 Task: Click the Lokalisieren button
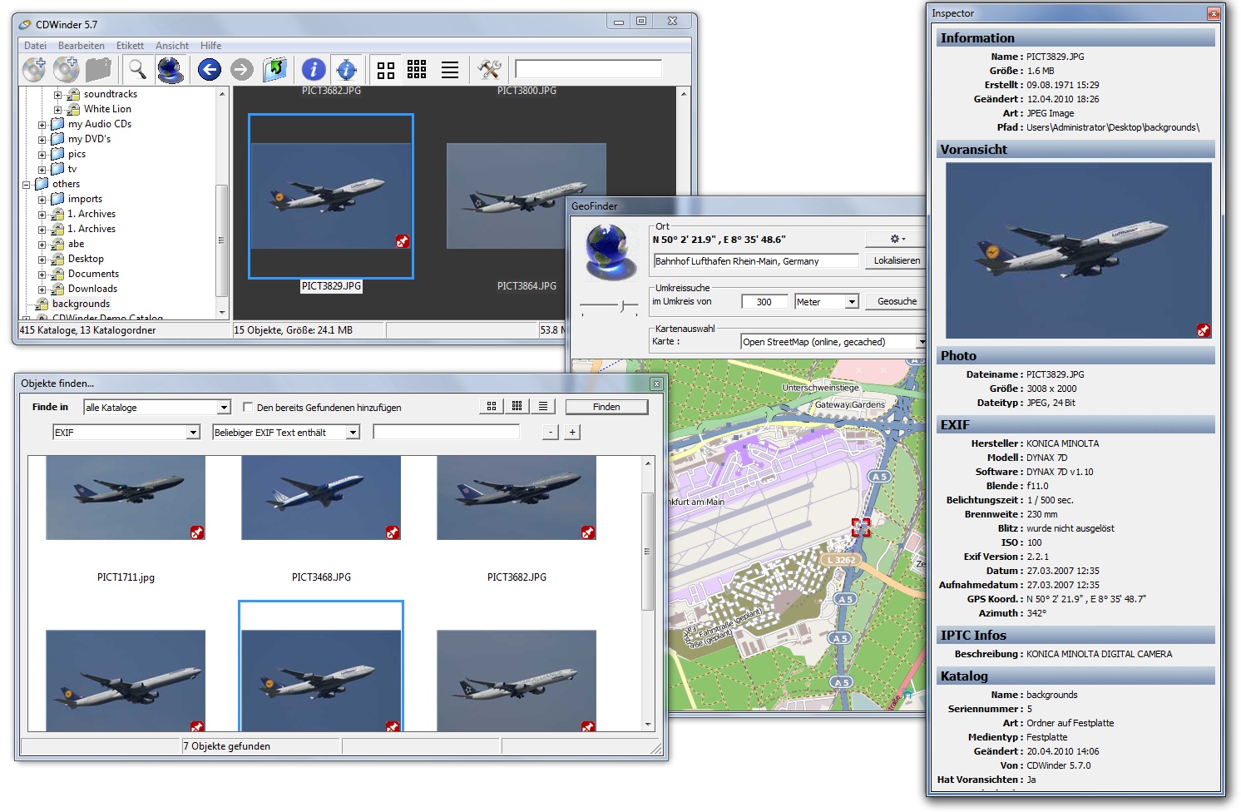897,260
